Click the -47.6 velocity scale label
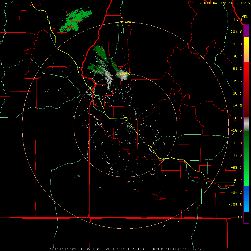 pos(236,155)
